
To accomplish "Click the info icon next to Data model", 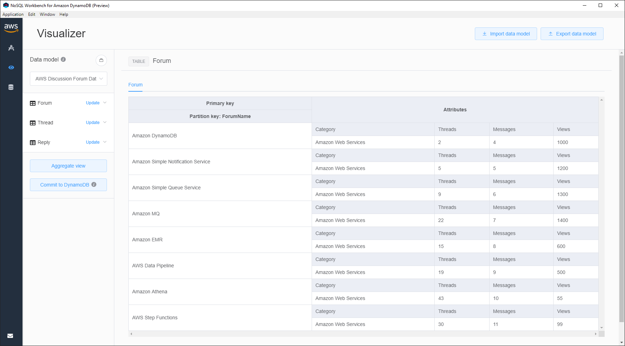I will tap(64, 59).
